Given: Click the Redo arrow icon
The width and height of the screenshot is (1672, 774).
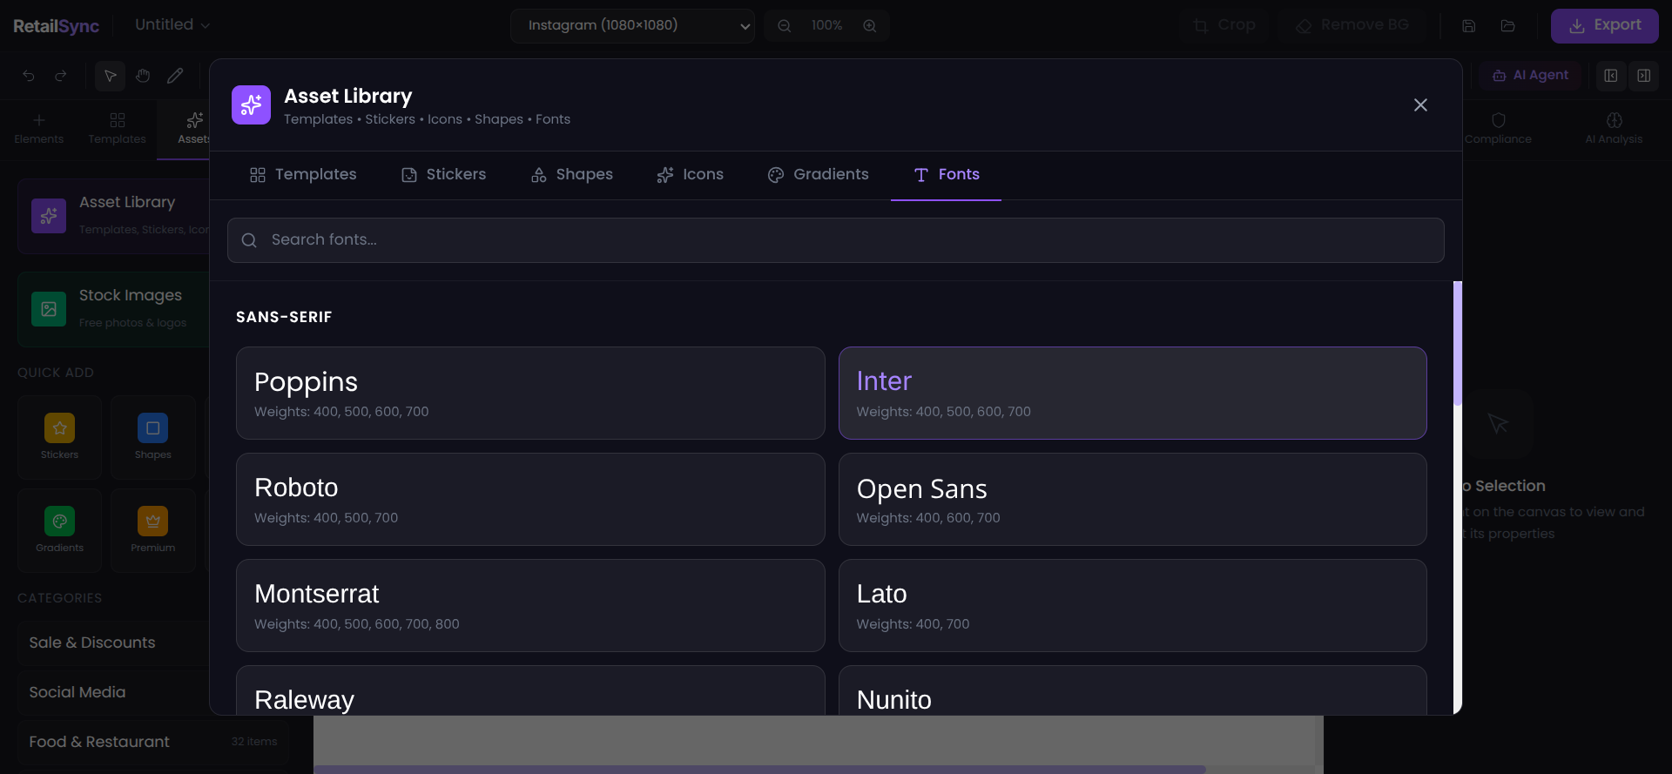Looking at the screenshot, I should click(61, 76).
